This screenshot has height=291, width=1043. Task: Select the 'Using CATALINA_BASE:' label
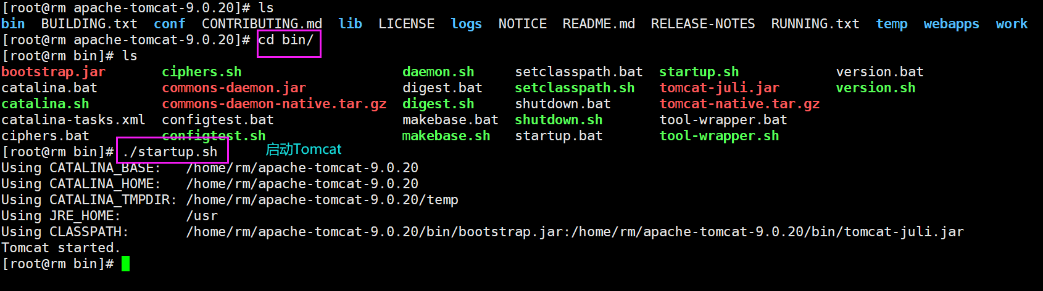tap(81, 168)
